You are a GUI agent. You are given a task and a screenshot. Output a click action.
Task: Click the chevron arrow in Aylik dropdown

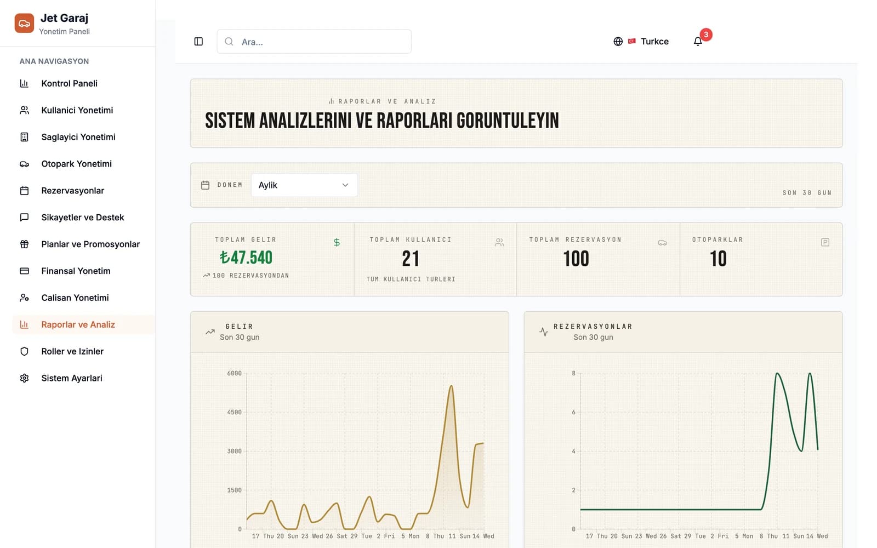tap(345, 185)
